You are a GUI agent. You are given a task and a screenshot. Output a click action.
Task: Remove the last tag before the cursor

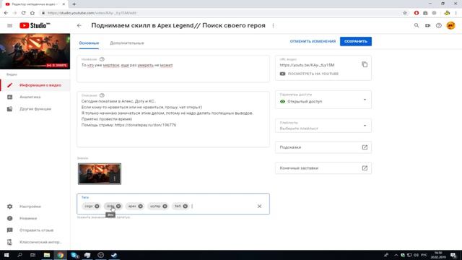[185, 206]
